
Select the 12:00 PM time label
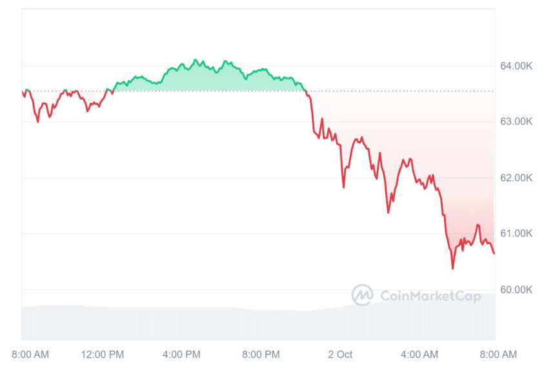[x=104, y=354]
